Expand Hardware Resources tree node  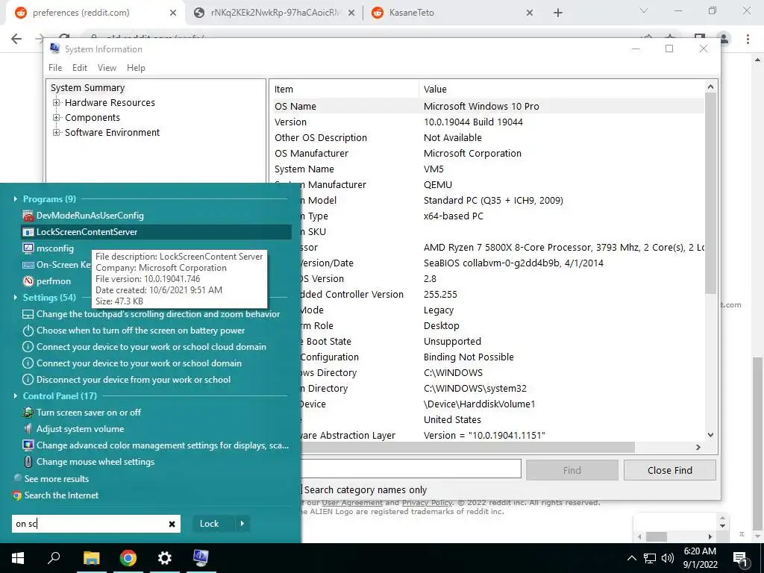57,103
